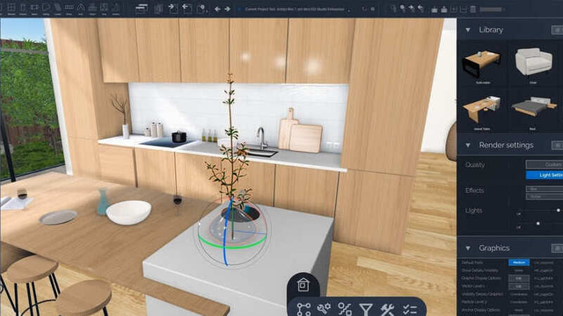Click the Light Settings button

point(545,176)
